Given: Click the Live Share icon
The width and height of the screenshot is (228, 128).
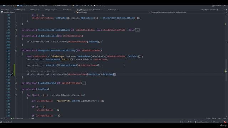Looking at the screenshot, I should [213, 6].
